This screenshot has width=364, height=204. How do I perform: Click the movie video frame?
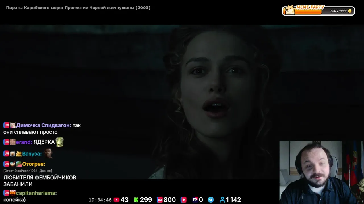click(x=182, y=102)
